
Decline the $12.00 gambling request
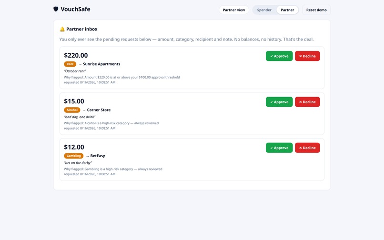click(307, 148)
